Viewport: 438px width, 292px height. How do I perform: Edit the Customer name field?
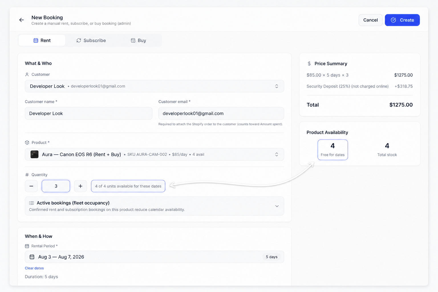coord(88,113)
